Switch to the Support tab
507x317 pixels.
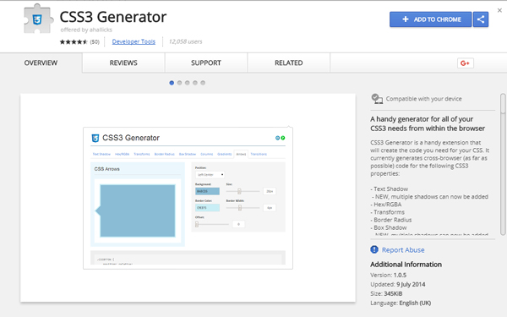click(x=206, y=63)
